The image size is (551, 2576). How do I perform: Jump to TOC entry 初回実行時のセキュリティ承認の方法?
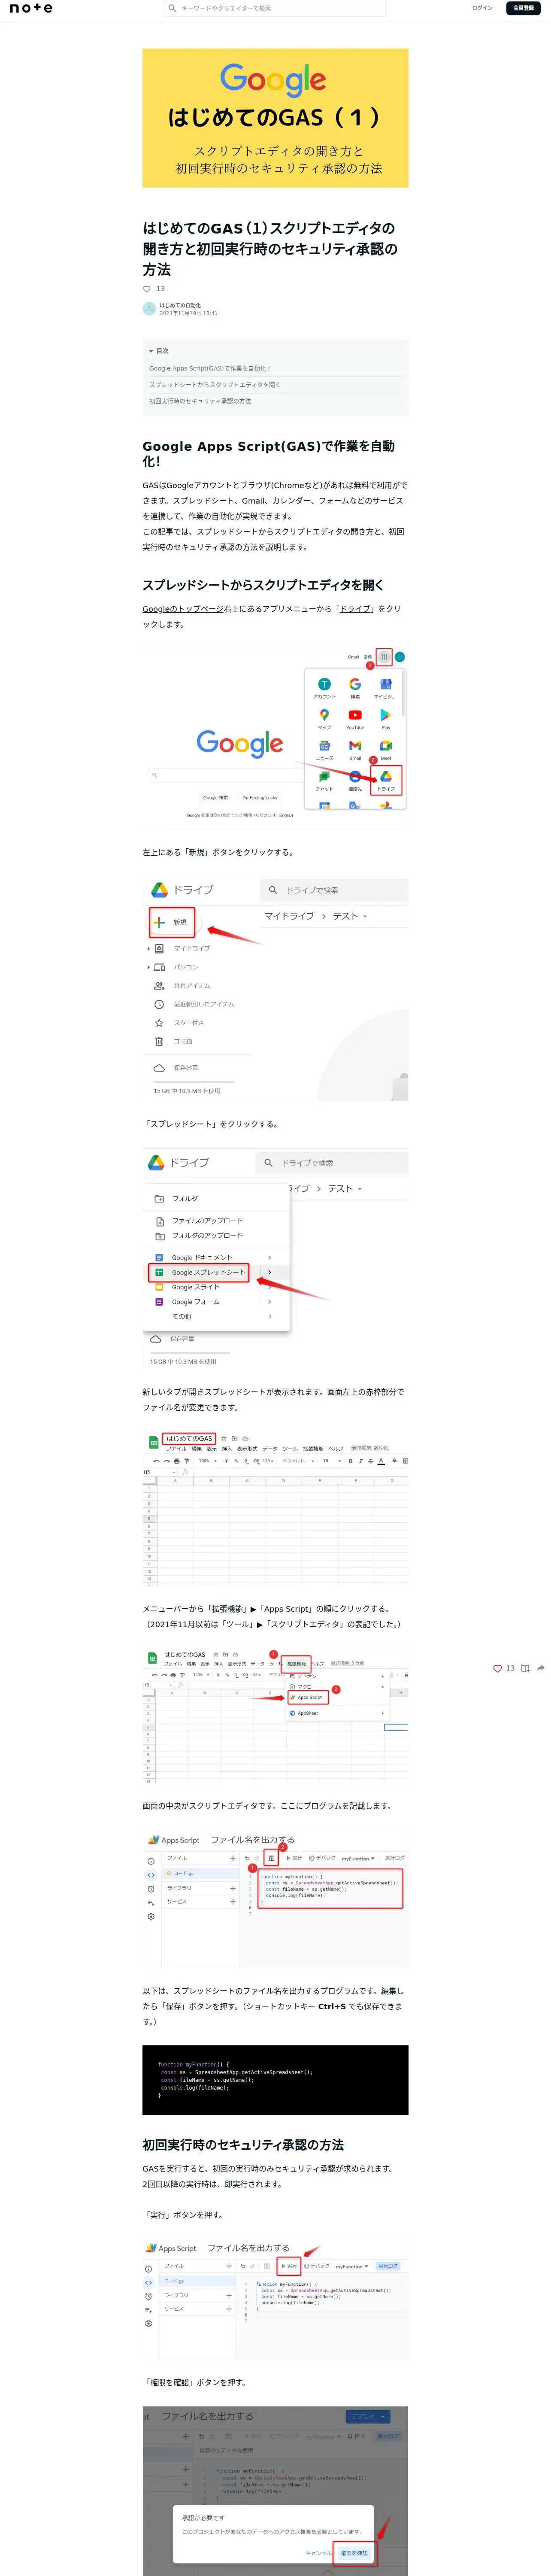[200, 401]
